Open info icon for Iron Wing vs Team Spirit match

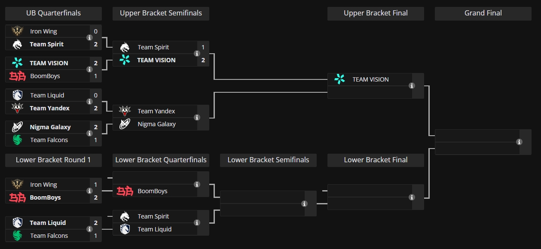coord(89,38)
